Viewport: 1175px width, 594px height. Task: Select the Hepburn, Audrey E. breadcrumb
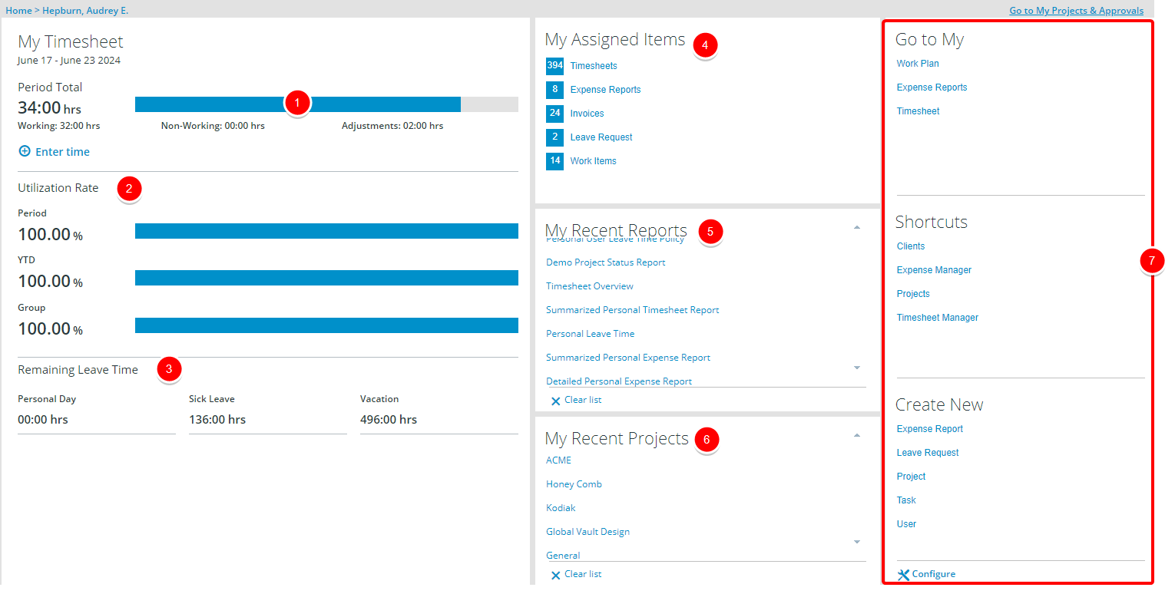pyautogui.click(x=85, y=10)
